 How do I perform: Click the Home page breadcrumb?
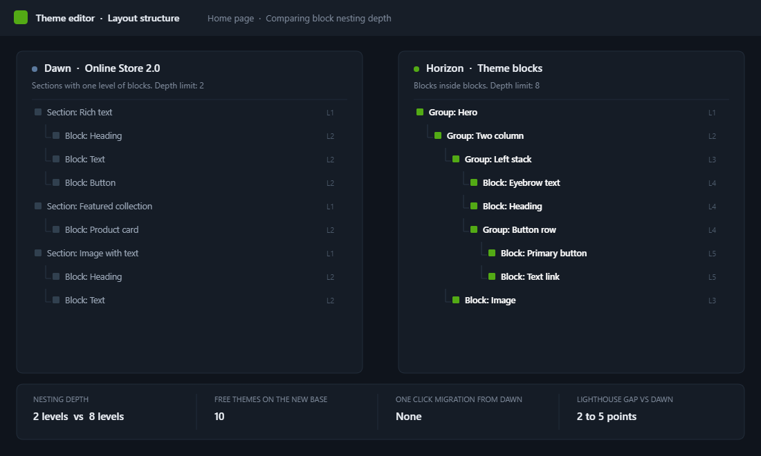pyautogui.click(x=230, y=19)
